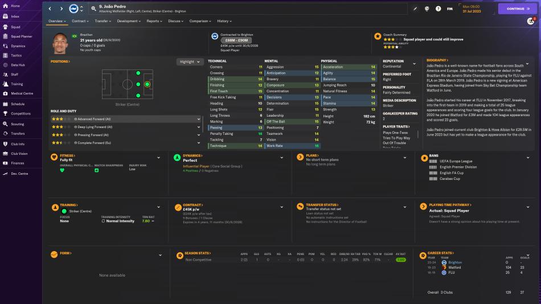The image size is (541, 304).
Task: Open the Reports tab menu
Action: click(x=154, y=21)
